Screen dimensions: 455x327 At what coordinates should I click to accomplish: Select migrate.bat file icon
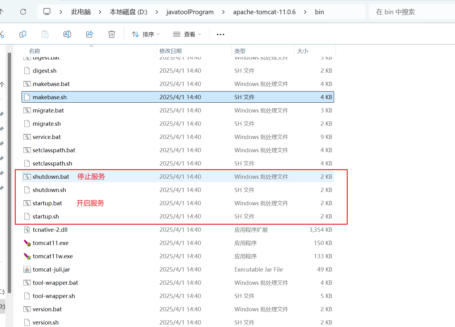coord(27,110)
